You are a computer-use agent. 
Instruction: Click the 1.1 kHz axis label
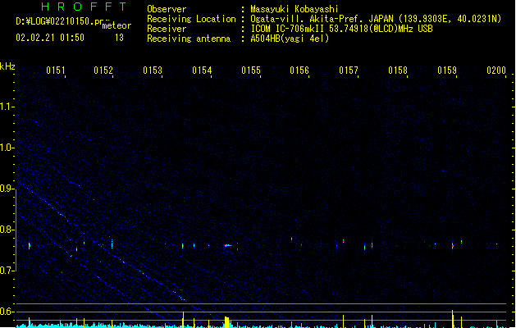click(x=7, y=107)
